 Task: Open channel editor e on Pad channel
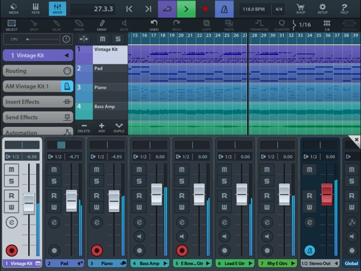pyautogui.click(x=54, y=223)
